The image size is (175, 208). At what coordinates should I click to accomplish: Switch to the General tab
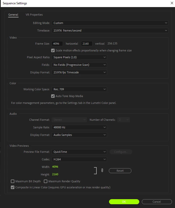(x=13, y=15)
